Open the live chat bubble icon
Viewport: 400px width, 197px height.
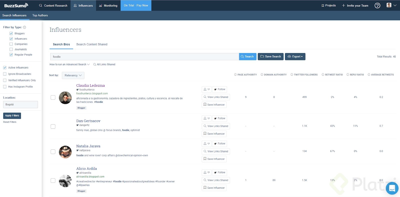click(392, 188)
